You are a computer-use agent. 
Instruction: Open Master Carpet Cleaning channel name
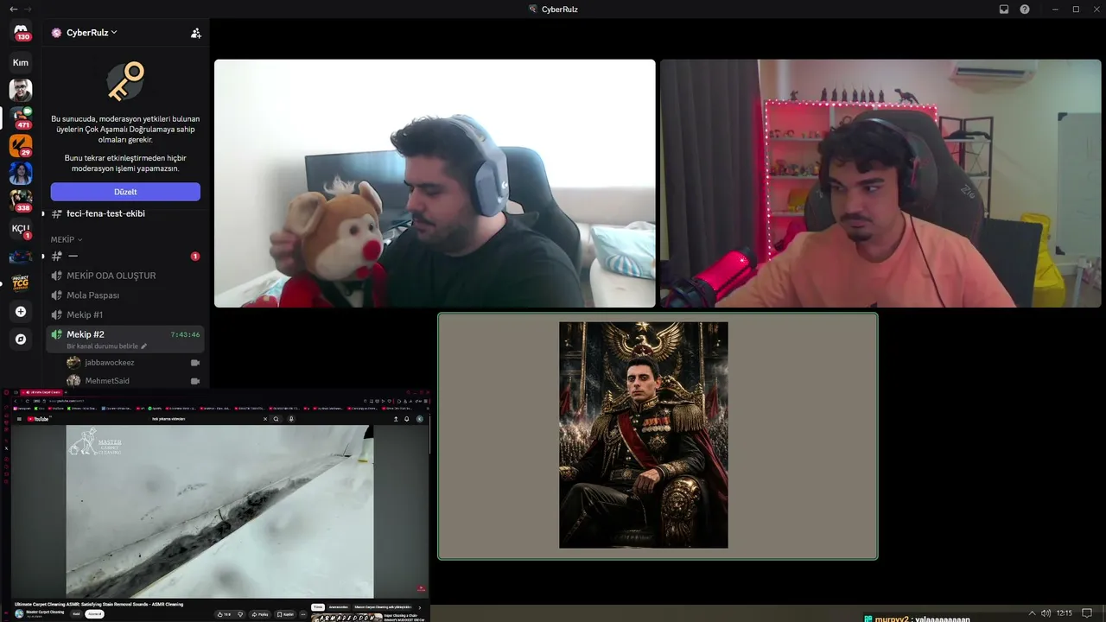[x=45, y=612]
